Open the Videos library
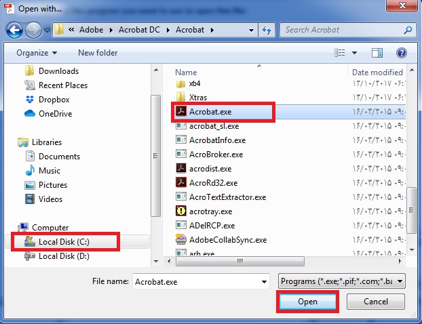Screen dimensions: 422x324 pos(43,199)
